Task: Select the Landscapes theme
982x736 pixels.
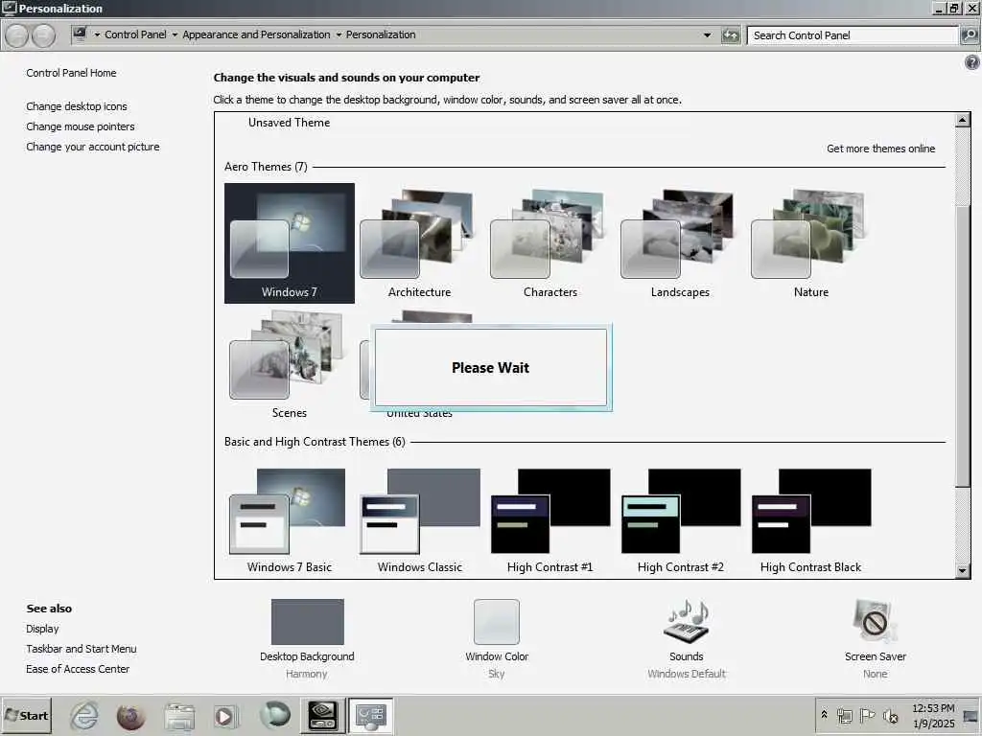Action: 680,242
